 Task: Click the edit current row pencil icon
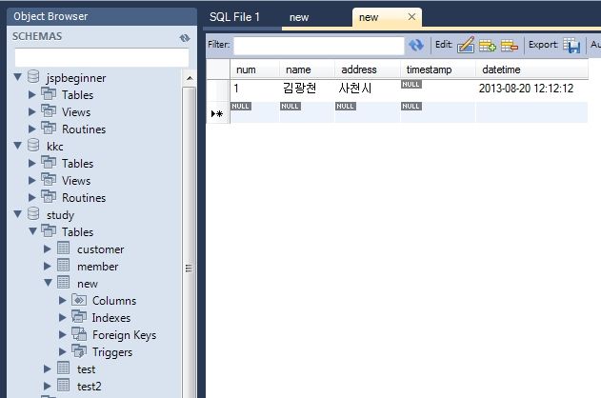pyautogui.click(x=466, y=45)
